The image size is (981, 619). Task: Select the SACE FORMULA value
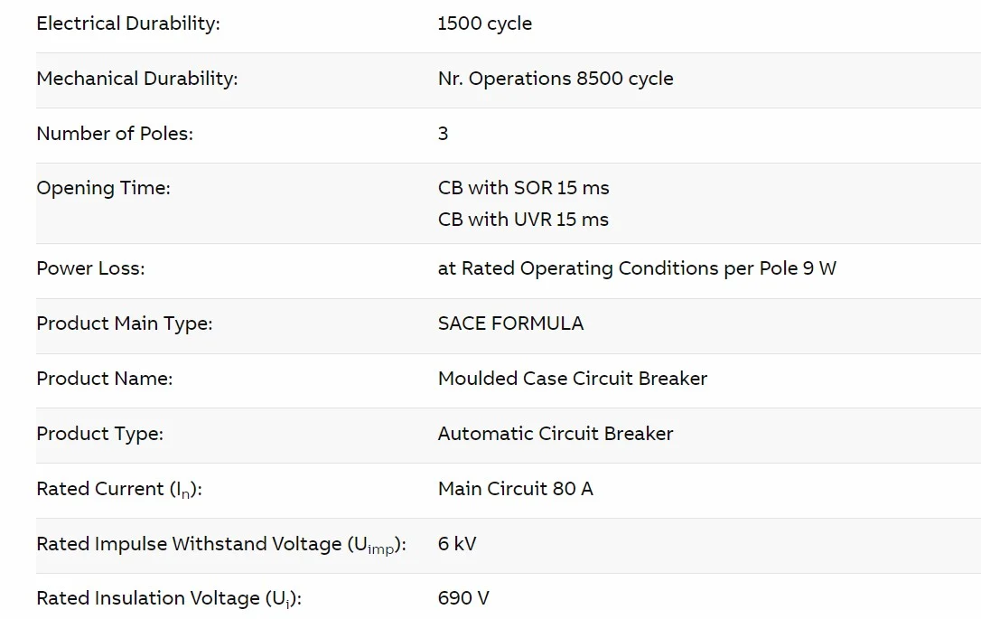510,324
